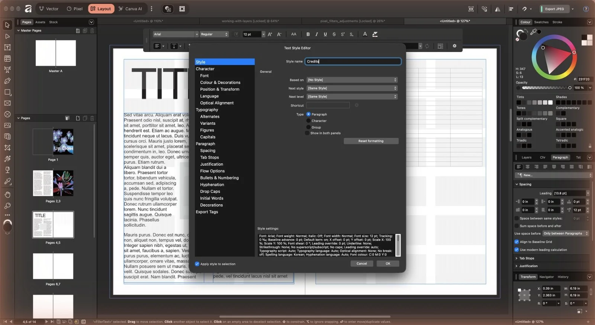The image size is (595, 325).
Task: Open the text toolbar settings gear
Action: [x=454, y=46]
